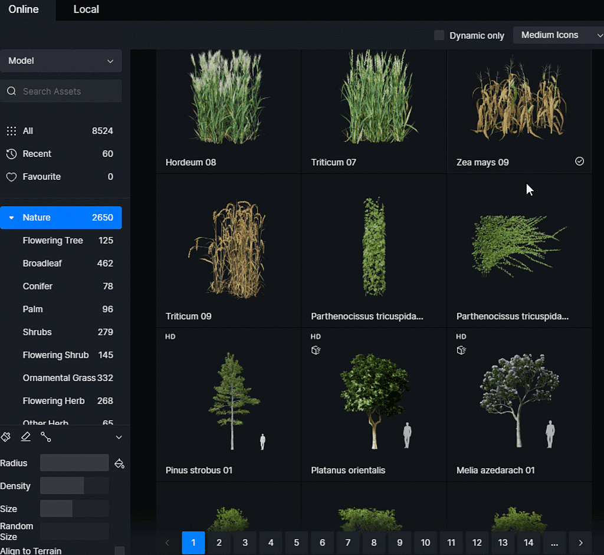604x555 pixels.
Task: Select the Platanus orientalis tree thumbnail
Action: point(373,405)
